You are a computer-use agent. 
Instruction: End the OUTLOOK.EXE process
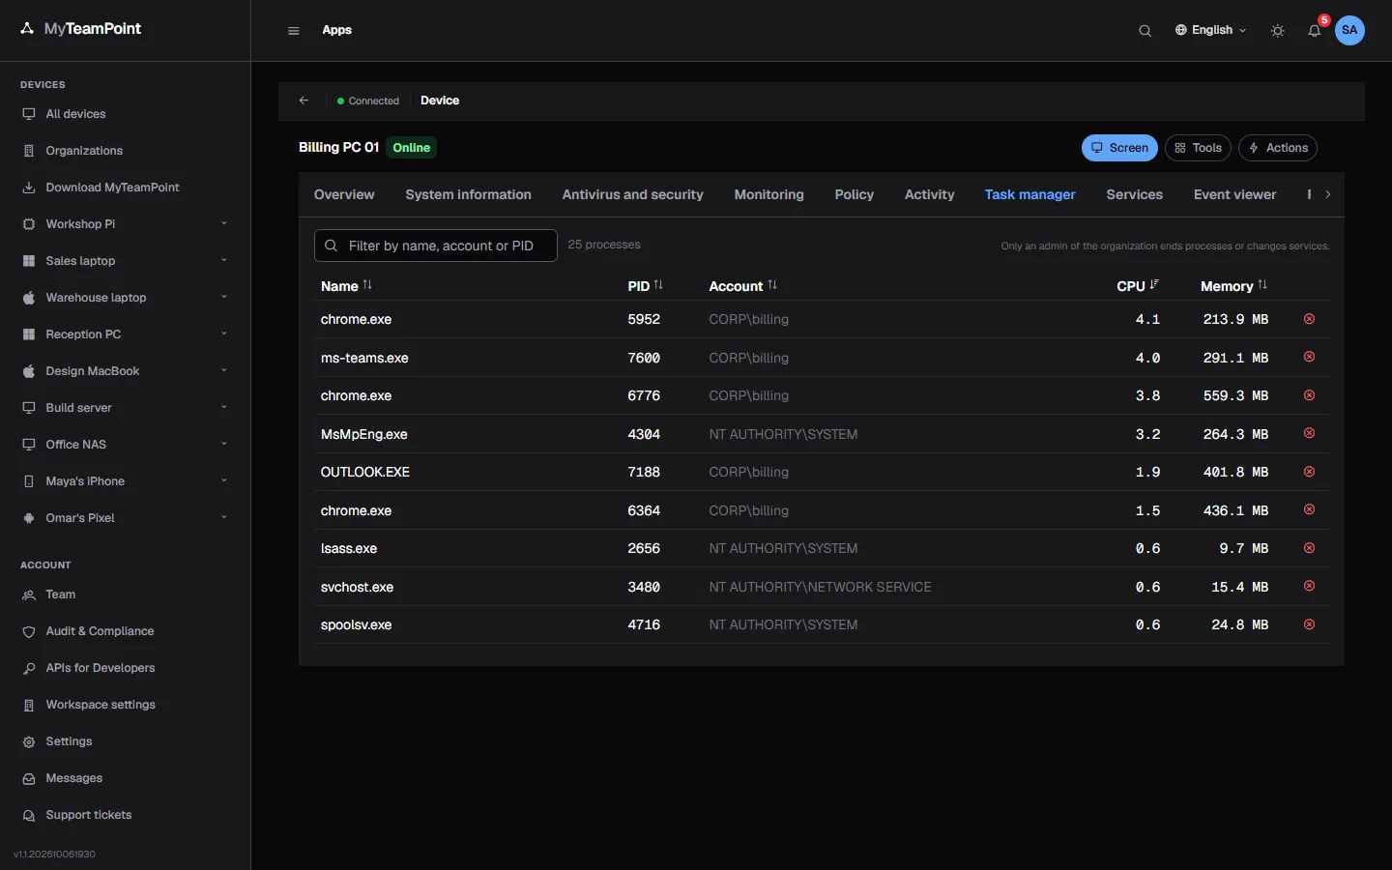coord(1309,472)
